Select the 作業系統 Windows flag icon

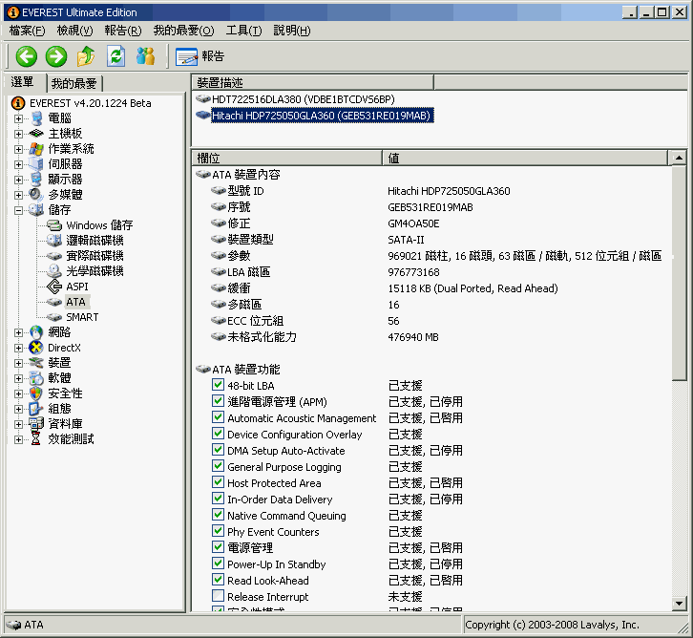click(x=36, y=149)
